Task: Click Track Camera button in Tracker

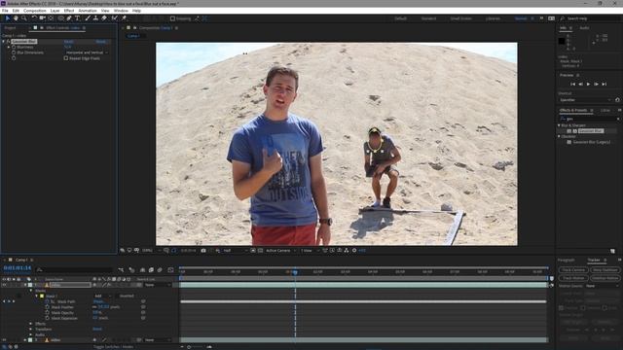Action: point(573,270)
